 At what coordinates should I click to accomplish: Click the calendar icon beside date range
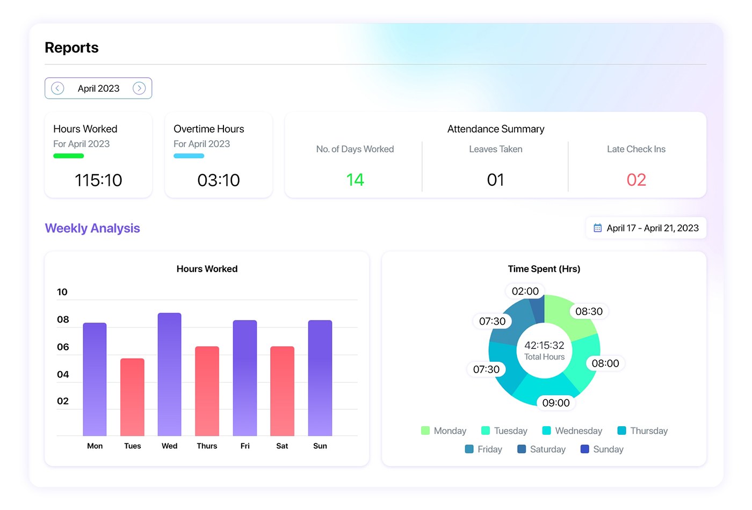(x=597, y=228)
